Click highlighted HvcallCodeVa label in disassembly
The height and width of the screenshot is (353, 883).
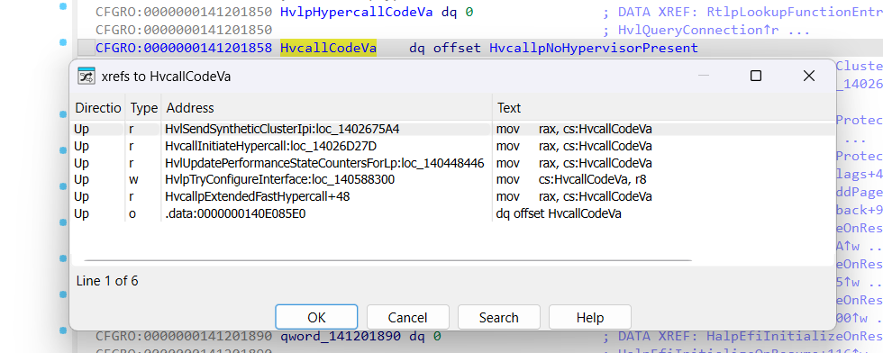328,48
